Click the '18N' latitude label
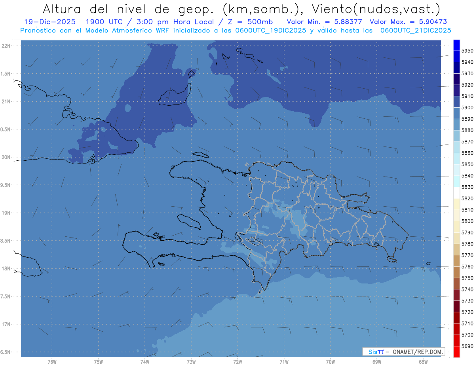 6,268
